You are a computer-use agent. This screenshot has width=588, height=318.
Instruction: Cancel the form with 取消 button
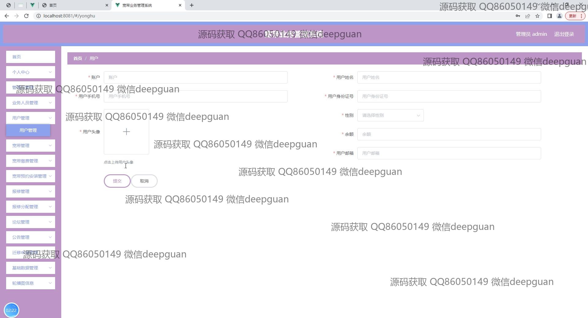pos(144,181)
